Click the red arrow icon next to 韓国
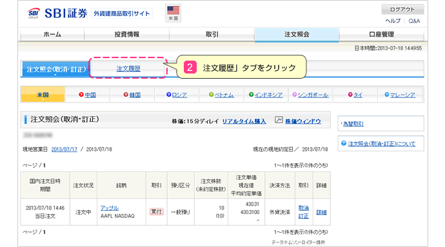The height and width of the screenshot is (247, 445). click(126, 95)
